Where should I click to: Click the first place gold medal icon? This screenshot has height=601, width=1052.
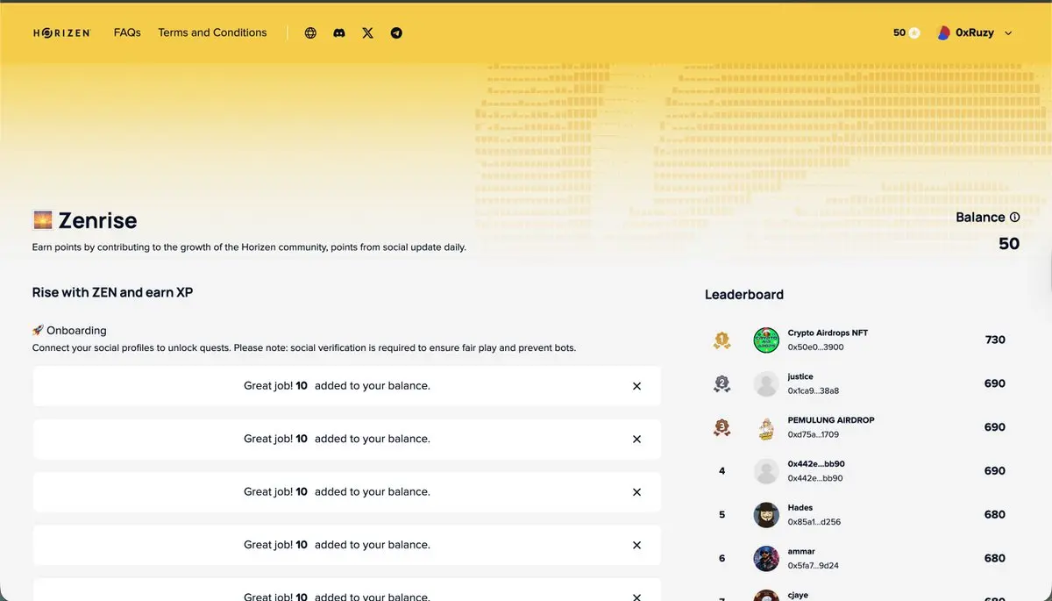tap(721, 340)
